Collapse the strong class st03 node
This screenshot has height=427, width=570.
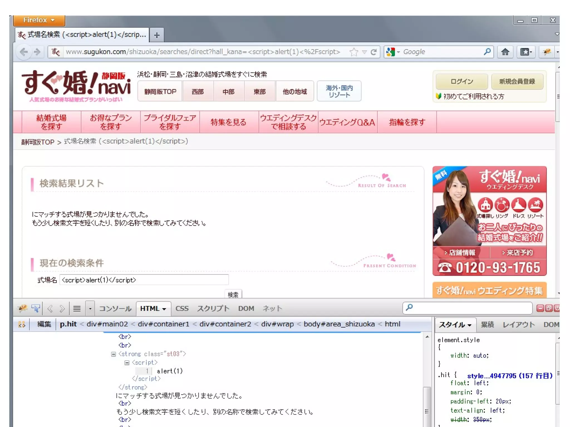pos(113,354)
